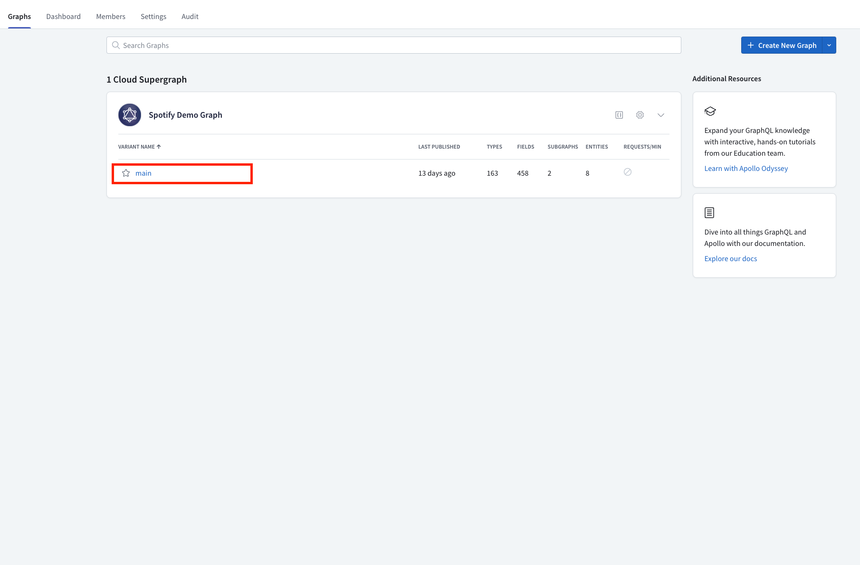Viewport: 860px width, 565px height.
Task: Click the Search Graphs input field
Action: (393, 45)
